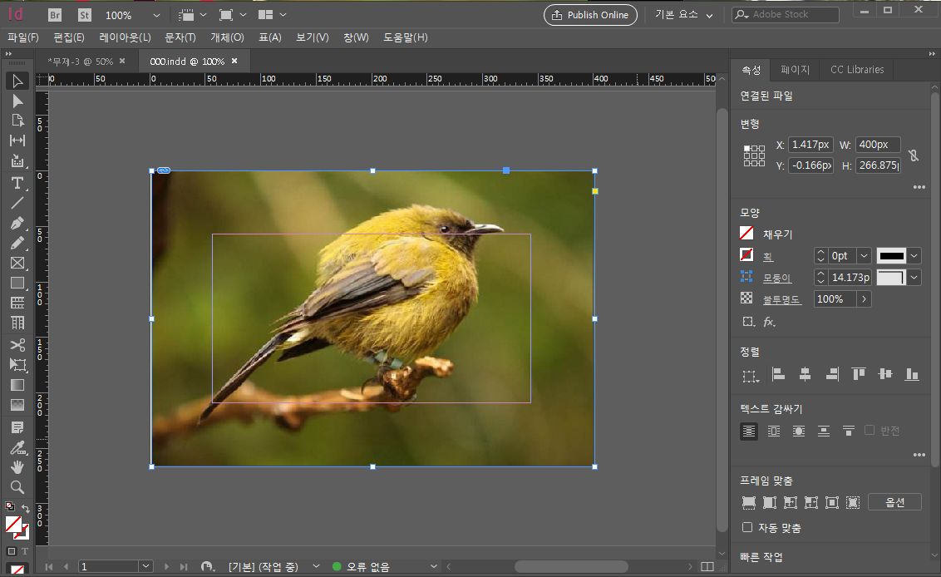Screen dimensions: 941x577
Task: Open Adobe Bridge with the Br icon
Action: [55, 15]
